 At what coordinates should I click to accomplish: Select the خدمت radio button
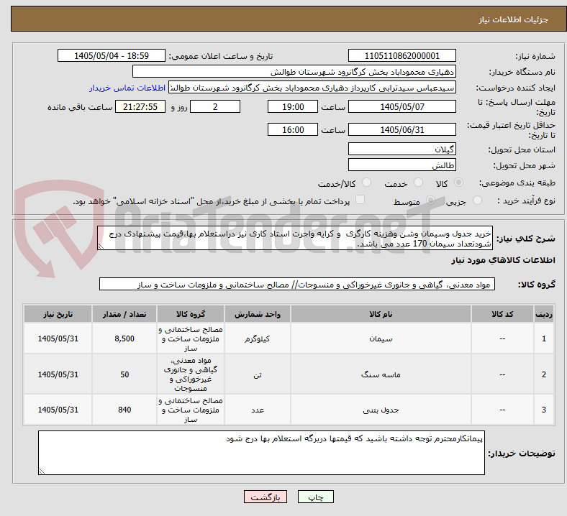coord(418,183)
